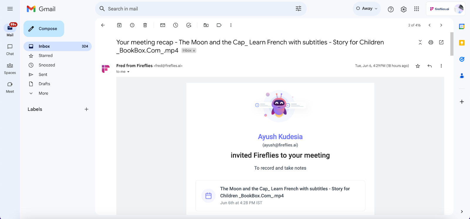Star the Fred from Fireflies message
The height and width of the screenshot is (219, 470).
pyautogui.click(x=418, y=66)
